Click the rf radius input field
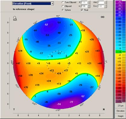Viewport: 126px width, 119px height. click(x=84, y=2)
